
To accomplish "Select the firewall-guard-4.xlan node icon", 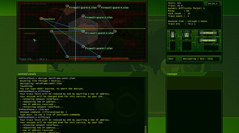I will click(99, 6).
